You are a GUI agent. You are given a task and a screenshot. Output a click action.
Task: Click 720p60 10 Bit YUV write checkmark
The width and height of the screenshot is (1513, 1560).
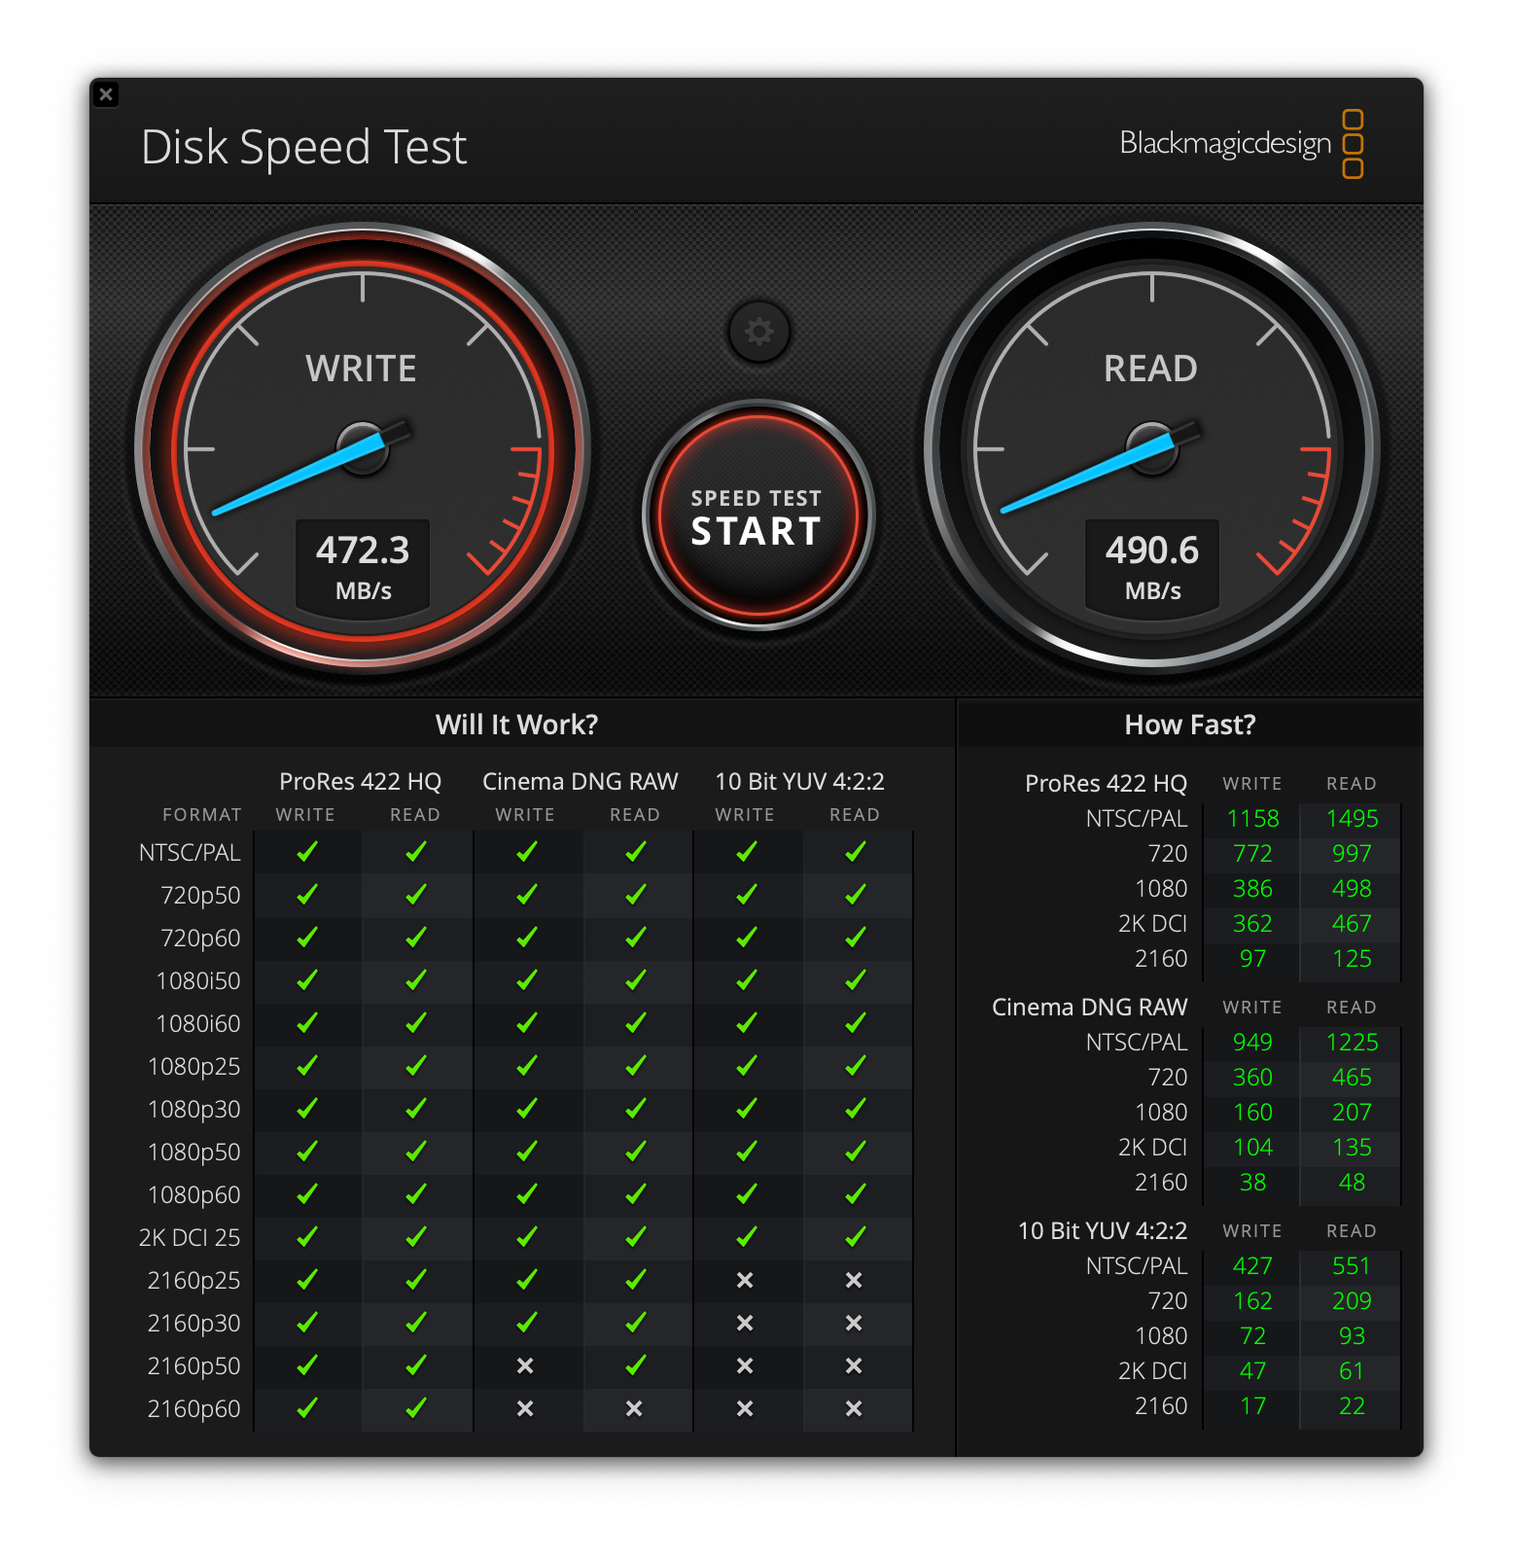pos(747,938)
